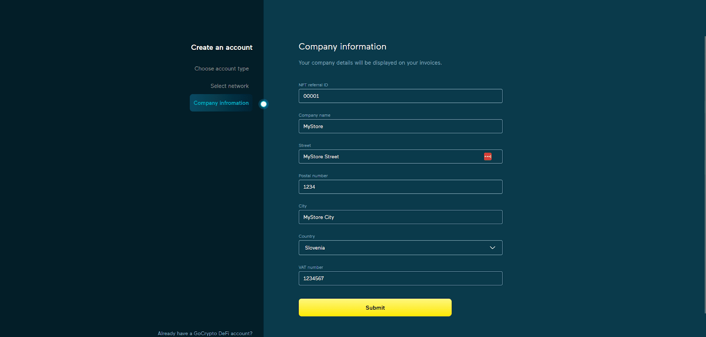Image resolution: width=706 pixels, height=337 pixels.
Task: Click the NFT referral ID field
Action: pos(400,96)
